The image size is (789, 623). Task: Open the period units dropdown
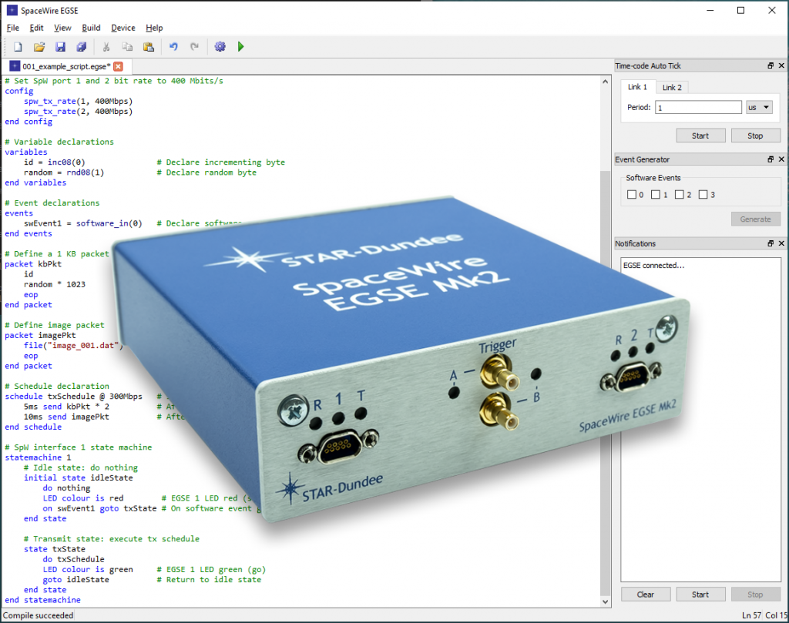click(759, 108)
